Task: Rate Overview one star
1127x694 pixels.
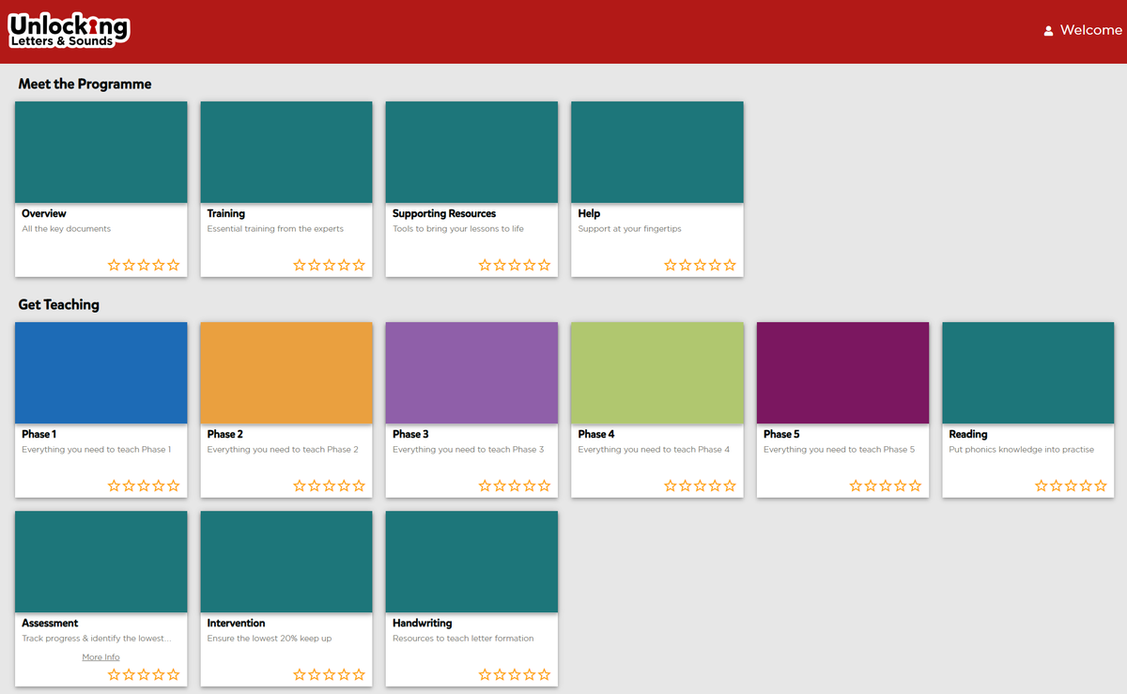Action: tap(114, 266)
